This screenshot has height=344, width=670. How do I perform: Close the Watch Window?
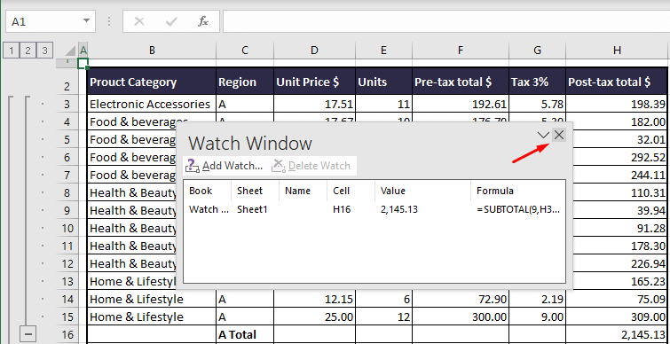559,136
